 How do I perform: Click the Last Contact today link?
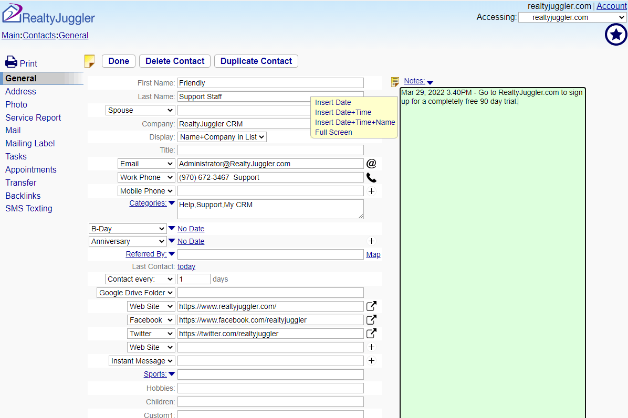coord(186,266)
